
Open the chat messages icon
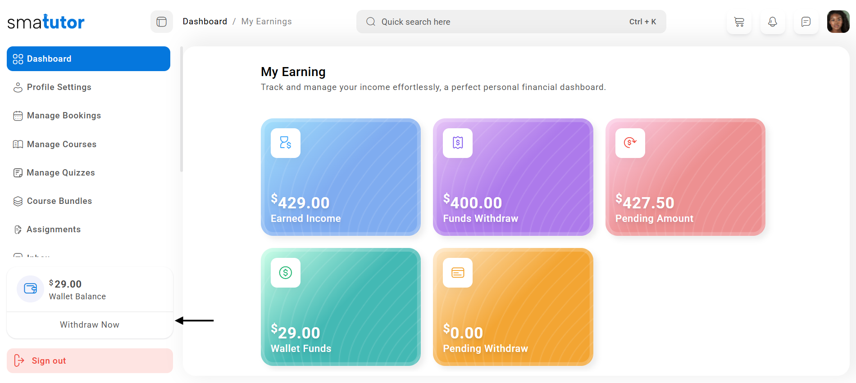pyautogui.click(x=806, y=22)
